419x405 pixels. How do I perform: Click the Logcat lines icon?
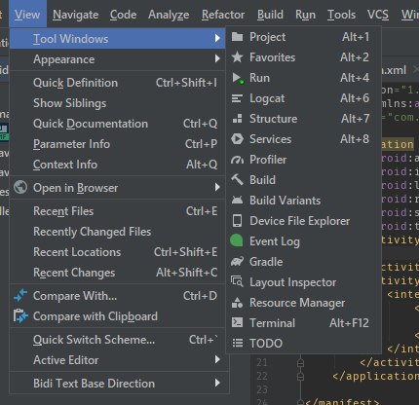(237, 98)
